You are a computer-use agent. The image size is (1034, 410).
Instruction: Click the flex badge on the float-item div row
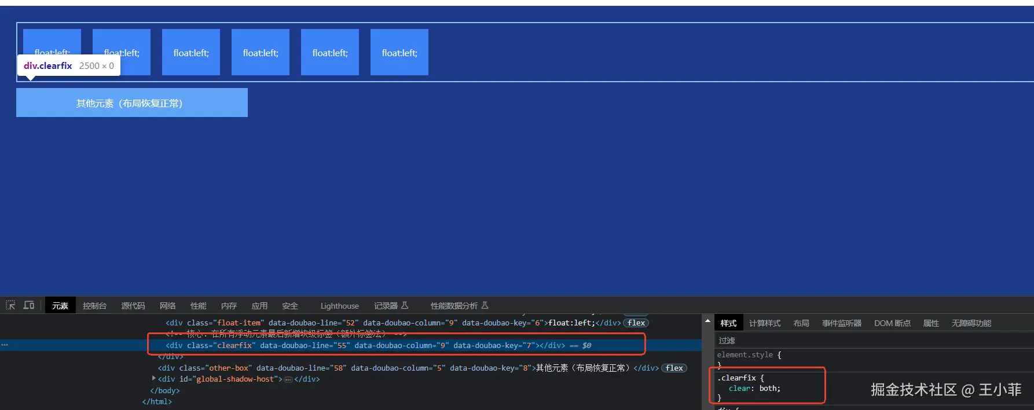coord(636,323)
